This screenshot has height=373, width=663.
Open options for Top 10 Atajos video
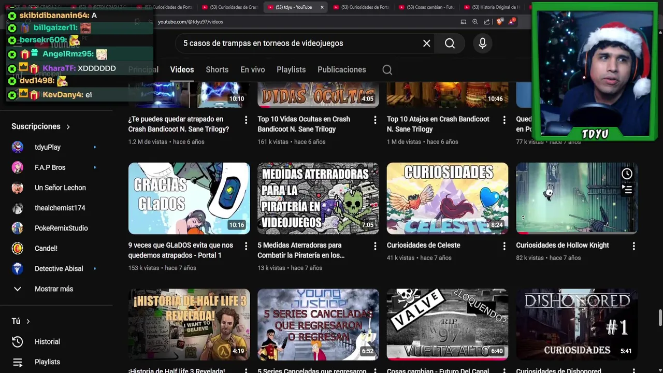[x=504, y=120]
